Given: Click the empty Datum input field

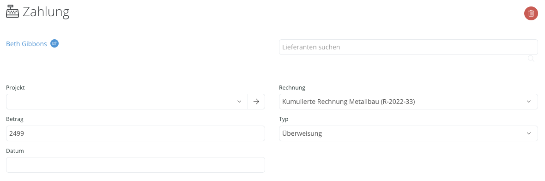Looking at the screenshot, I should tap(135, 165).
